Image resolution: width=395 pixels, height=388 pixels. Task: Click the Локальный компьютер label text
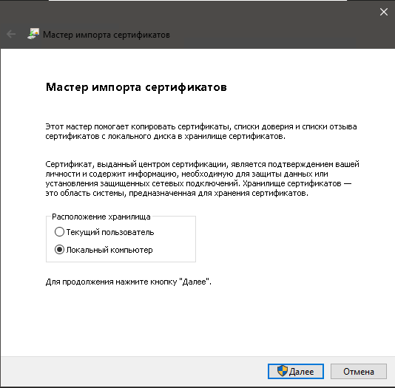tap(109, 250)
